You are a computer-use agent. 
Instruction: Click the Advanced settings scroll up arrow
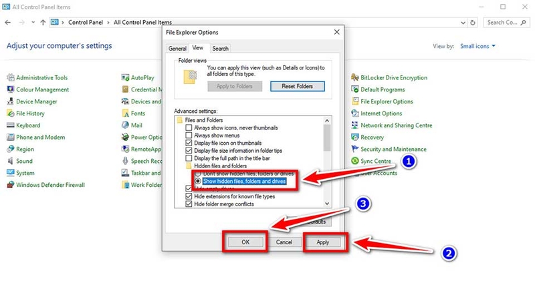(x=327, y=121)
